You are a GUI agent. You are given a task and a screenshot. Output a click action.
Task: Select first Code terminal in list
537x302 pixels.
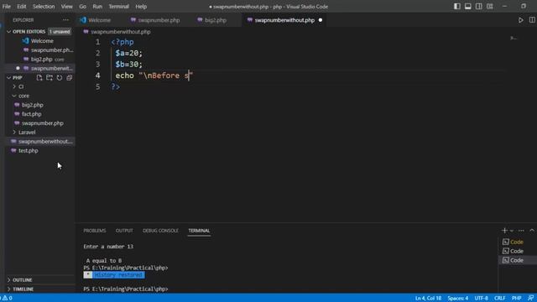tap(517, 242)
